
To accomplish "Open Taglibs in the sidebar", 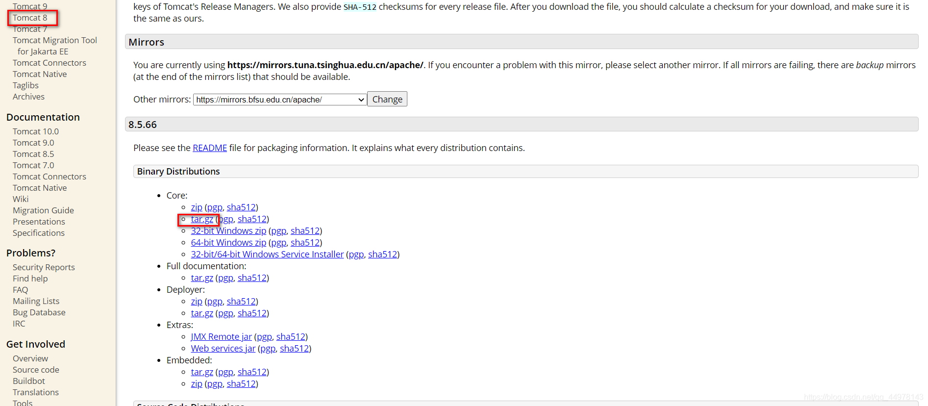I will [25, 85].
